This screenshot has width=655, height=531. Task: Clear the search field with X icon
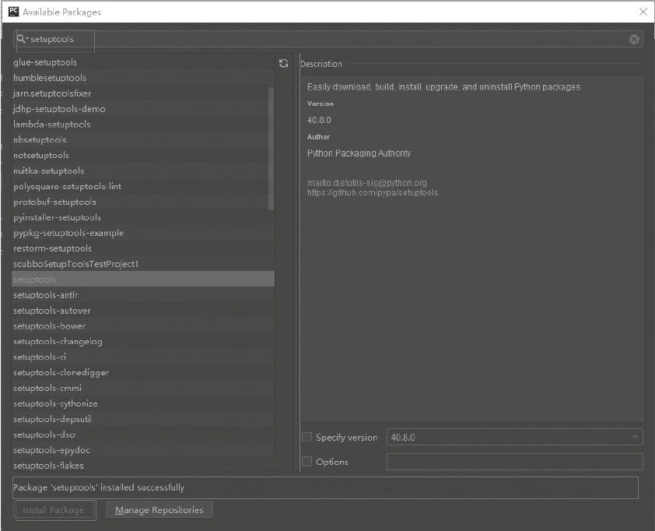pyautogui.click(x=635, y=39)
